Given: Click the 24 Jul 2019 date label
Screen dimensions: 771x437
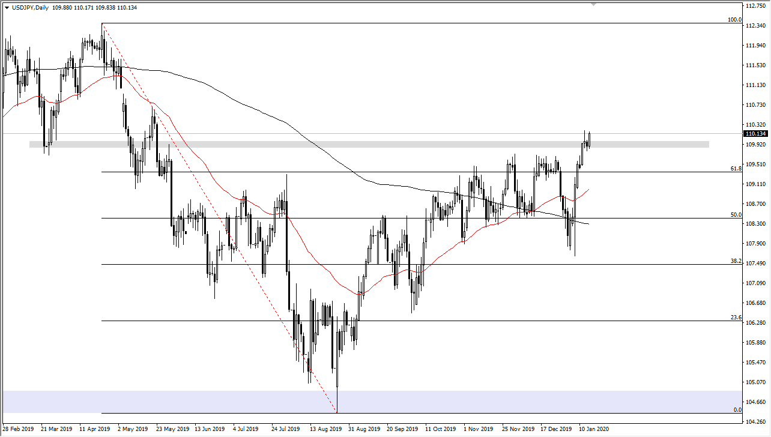Looking at the screenshot, I should (x=286, y=429).
